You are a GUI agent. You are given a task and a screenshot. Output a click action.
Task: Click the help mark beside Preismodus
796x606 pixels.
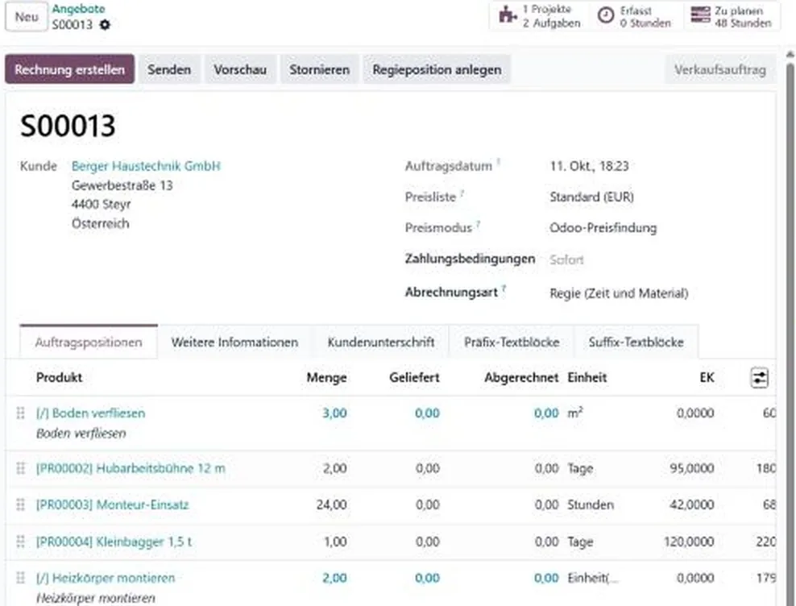479,223
